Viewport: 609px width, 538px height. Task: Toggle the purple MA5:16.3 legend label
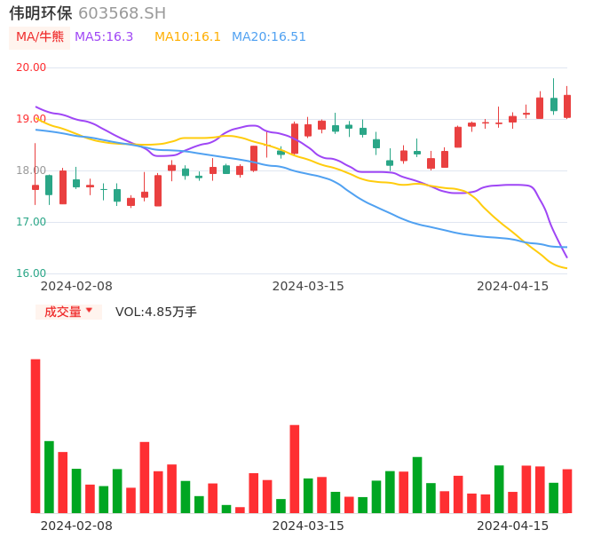click(x=104, y=37)
